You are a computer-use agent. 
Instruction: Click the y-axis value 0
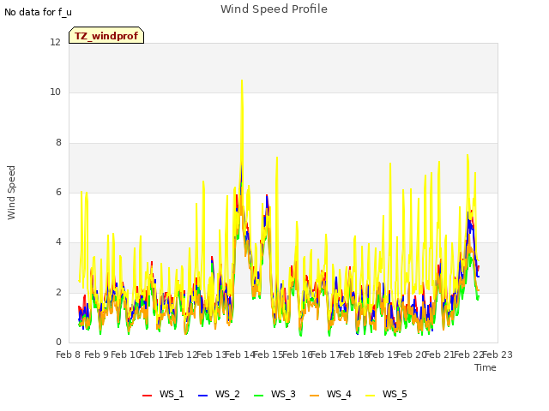pyautogui.click(x=58, y=342)
